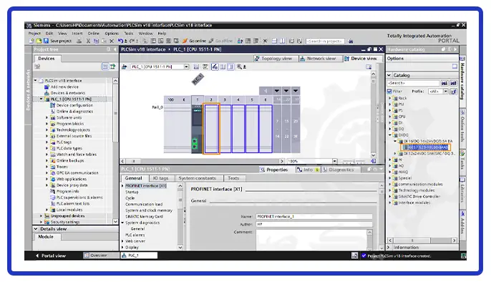The width and height of the screenshot is (491, 282).
Task: Click the Go online icon
Action: [185, 41]
